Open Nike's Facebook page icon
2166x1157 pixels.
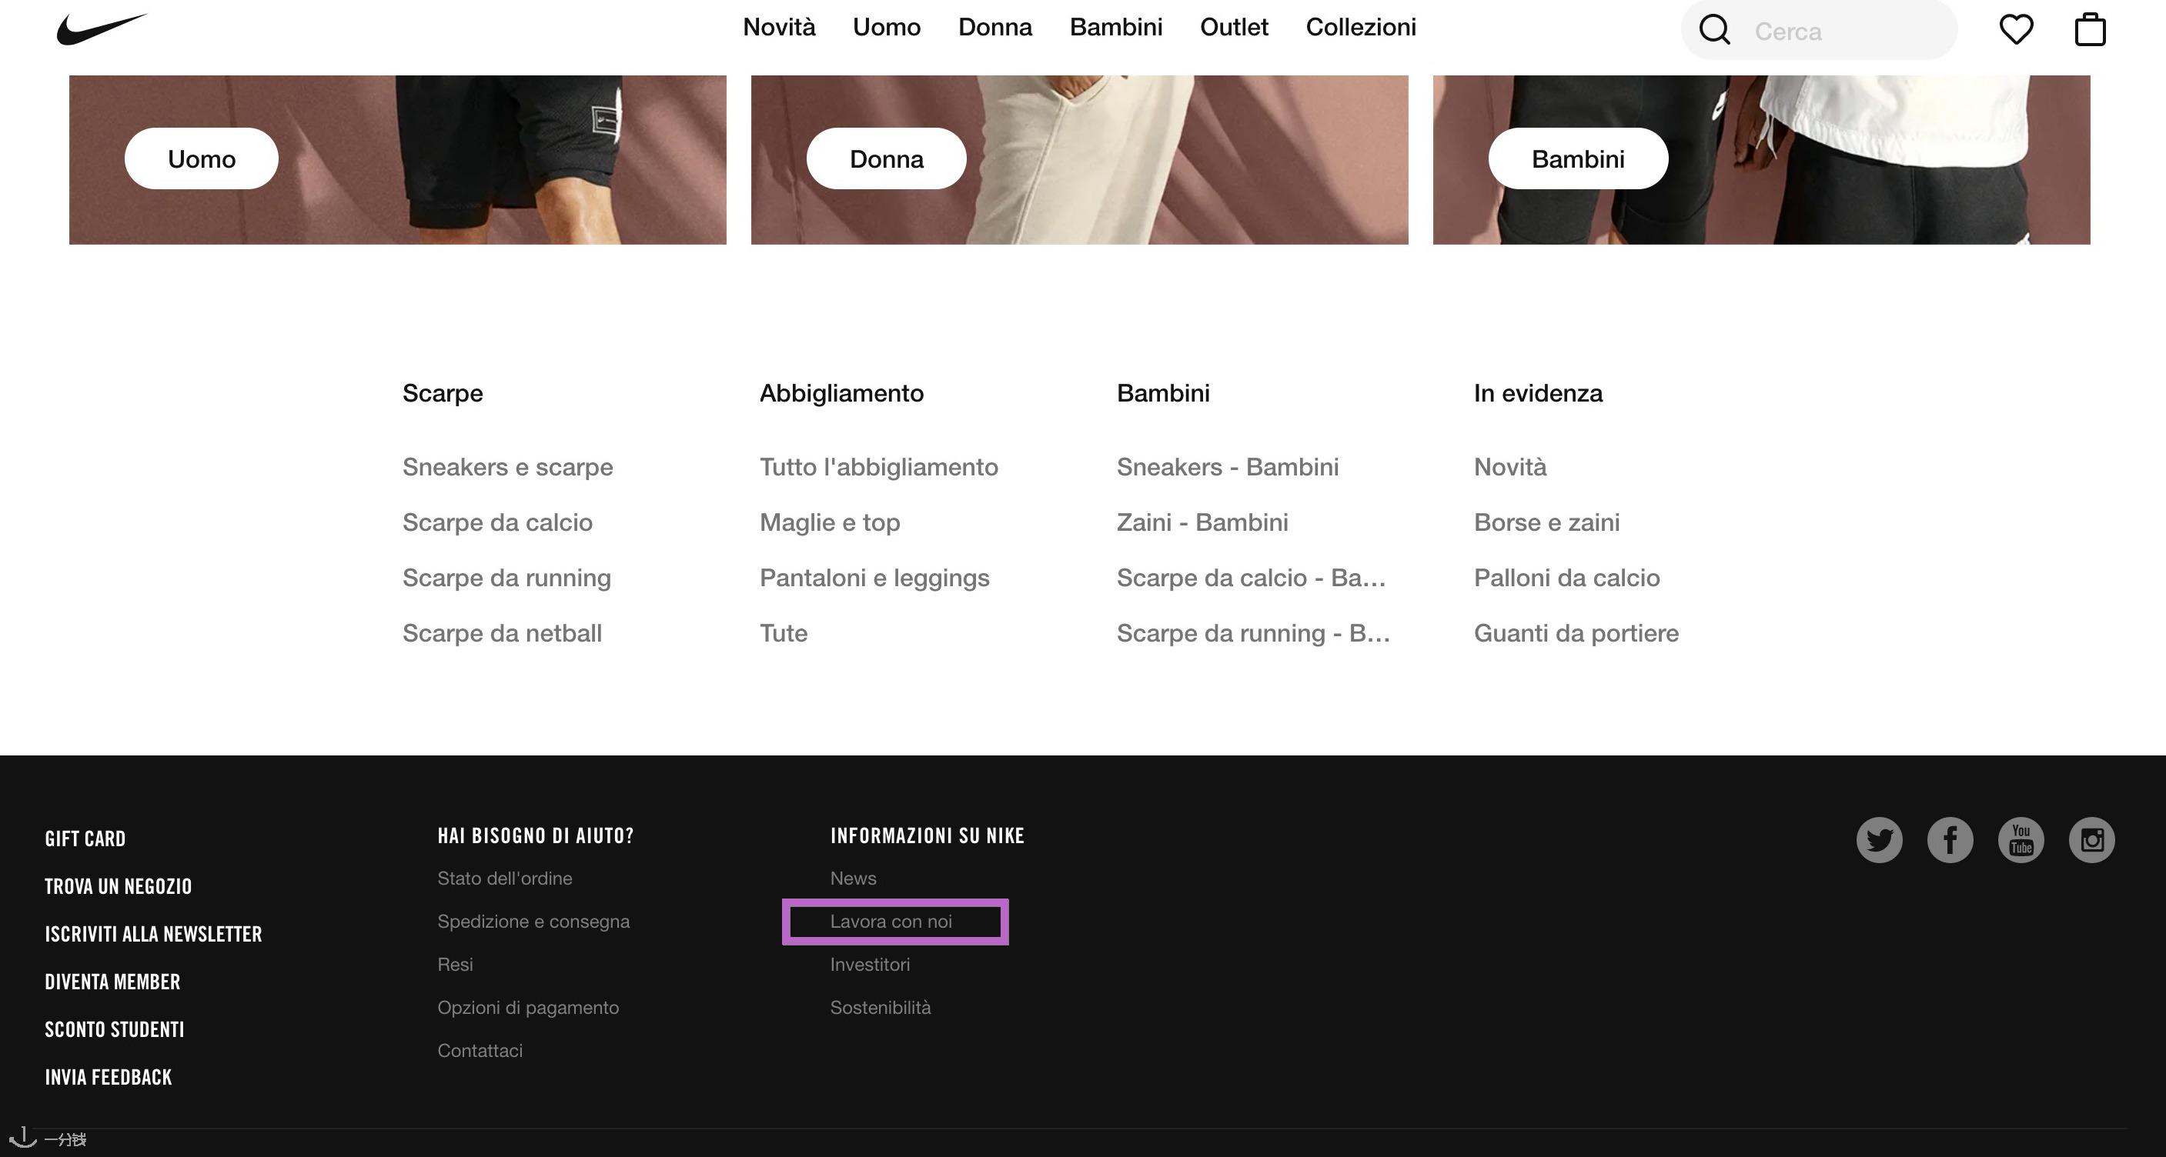[1950, 839]
